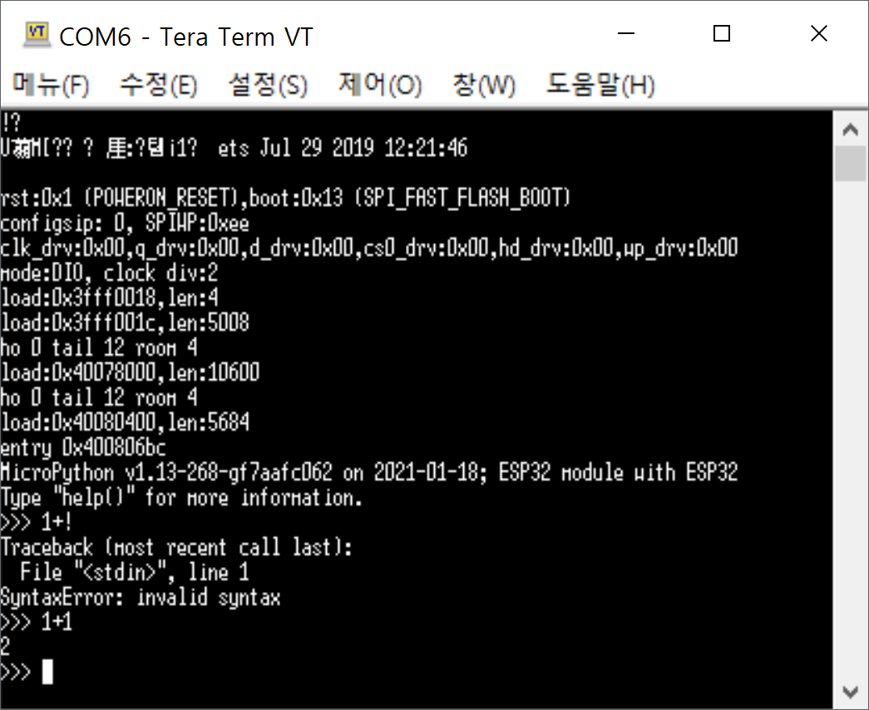Click the blinking cursor at the last prompt
The width and height of the screenshot is (869, 710).
click(x=47, y=672)
